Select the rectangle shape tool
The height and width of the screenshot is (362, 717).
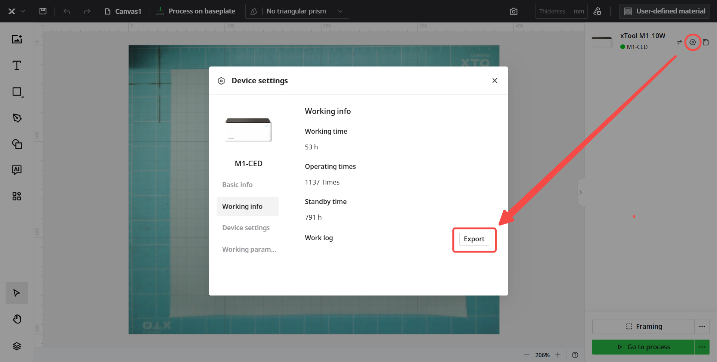coord(17,92)
